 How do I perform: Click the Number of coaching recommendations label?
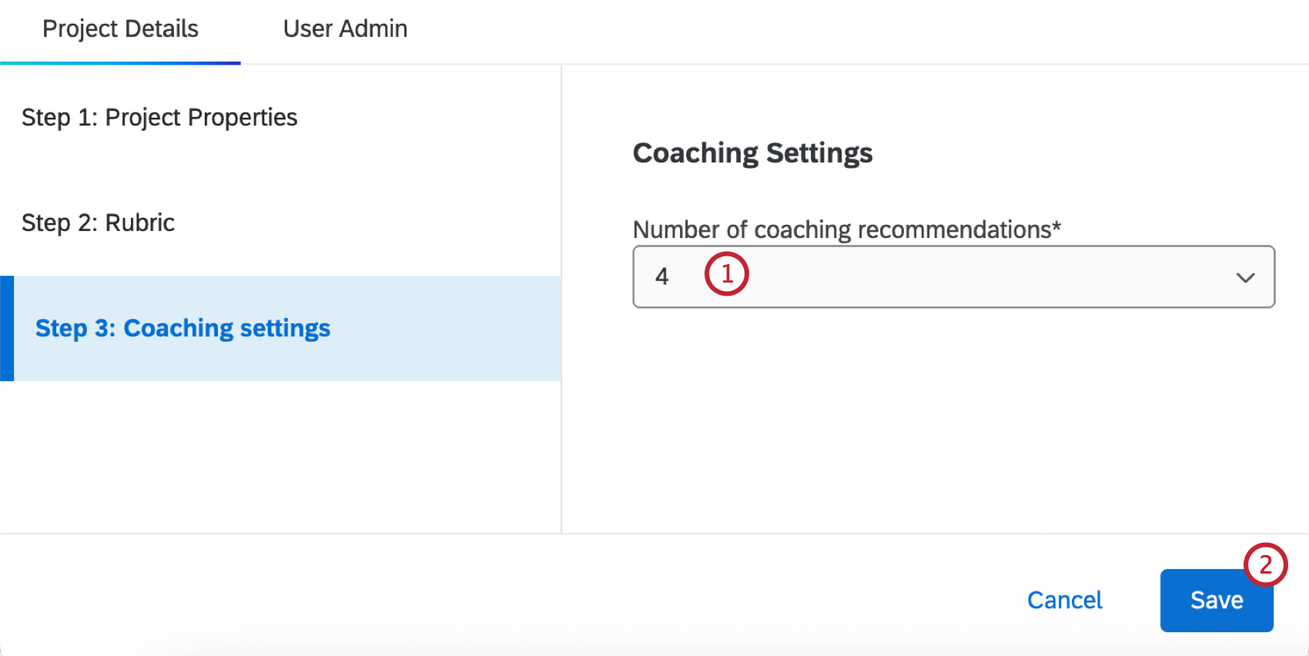[x=846, y=229]
